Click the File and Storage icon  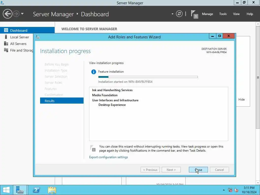[6, 50]
